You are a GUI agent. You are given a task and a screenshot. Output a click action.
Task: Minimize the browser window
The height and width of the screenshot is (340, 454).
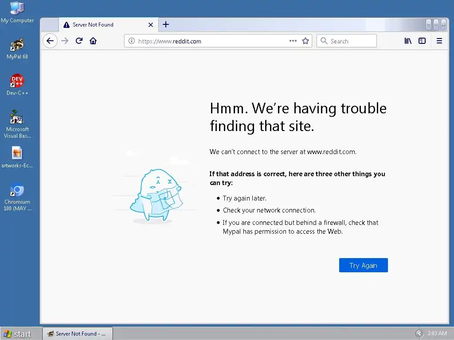pos(429,25)
